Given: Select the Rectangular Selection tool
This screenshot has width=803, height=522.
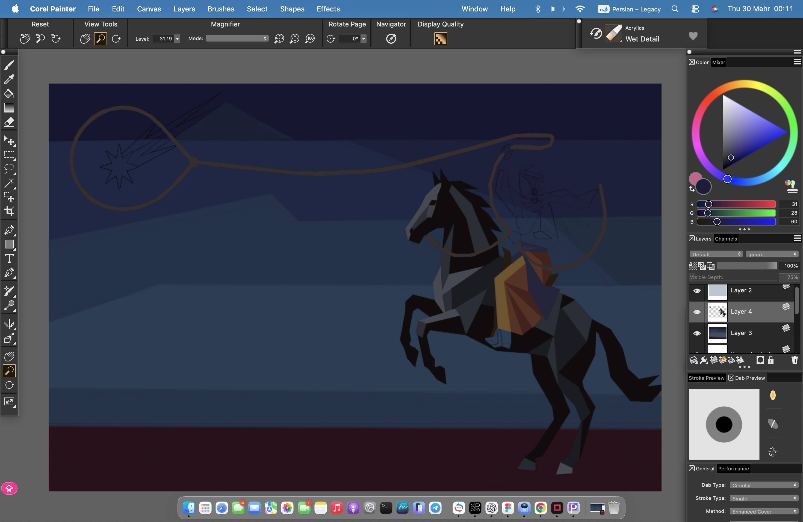Looking at the screenshot, I should [10, 155].
